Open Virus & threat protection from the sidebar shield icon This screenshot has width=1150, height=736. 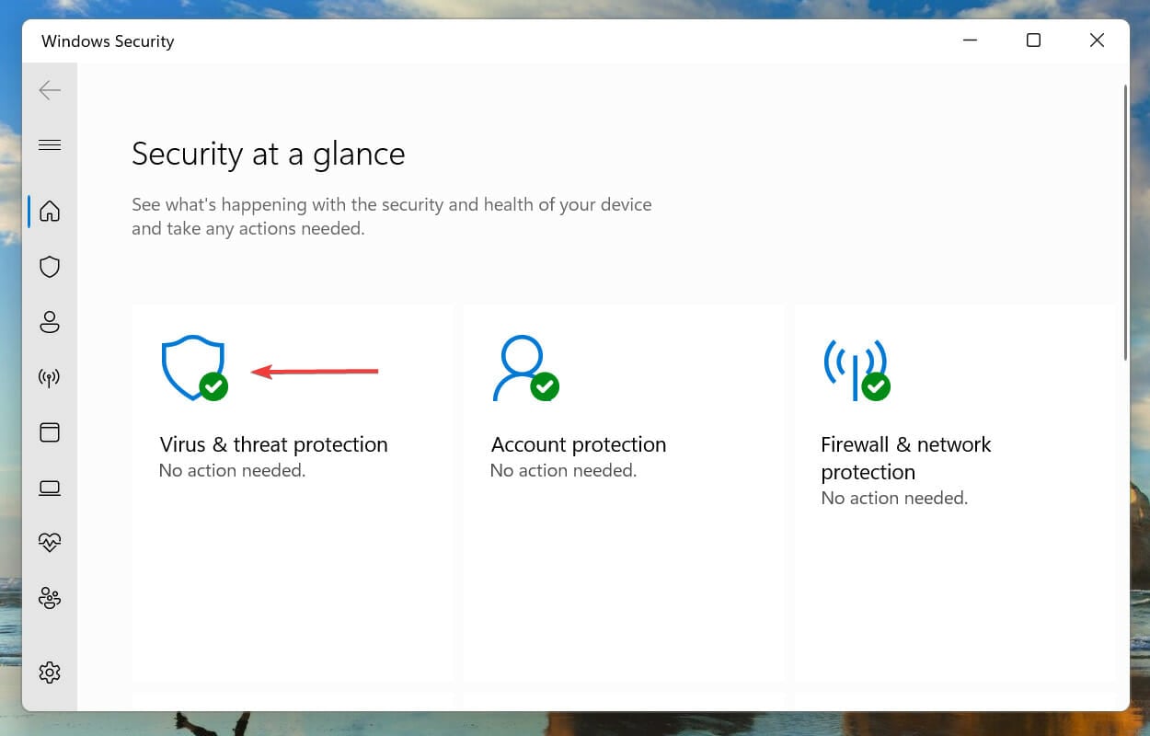50,267
